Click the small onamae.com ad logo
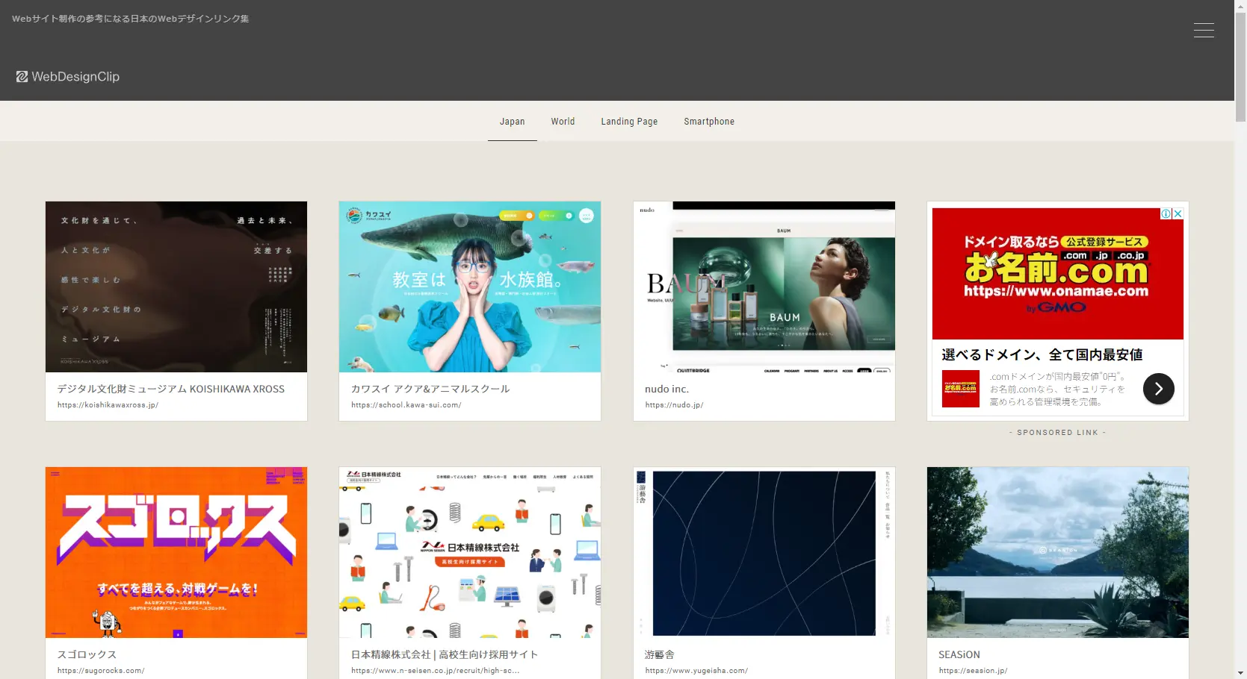 tap(960, 389)
